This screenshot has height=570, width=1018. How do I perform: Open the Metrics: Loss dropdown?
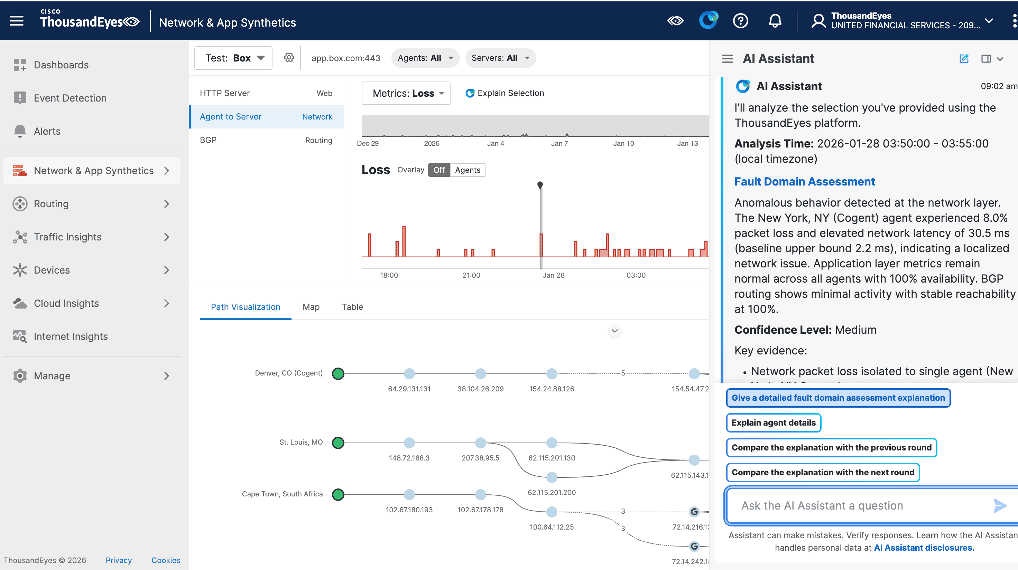point(406,93)
